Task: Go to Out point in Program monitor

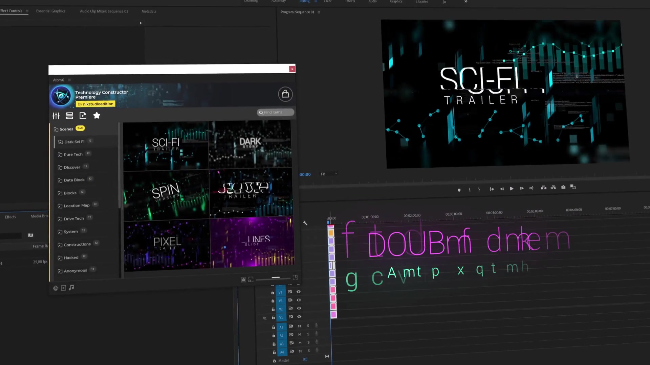Action: coord(532,188)
